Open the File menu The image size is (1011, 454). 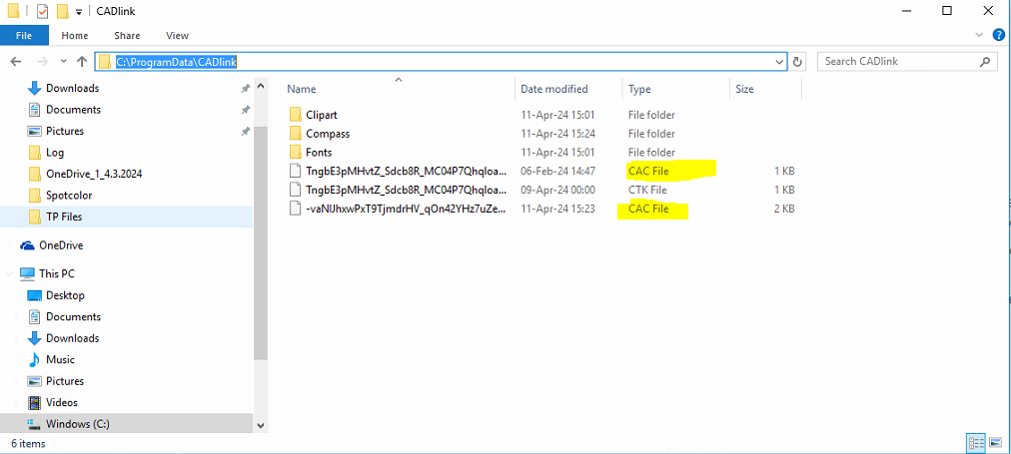[x=24, y=36]
